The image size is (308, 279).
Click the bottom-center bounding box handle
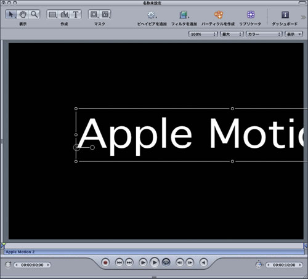pyautogui.click(x=232, y=161)
